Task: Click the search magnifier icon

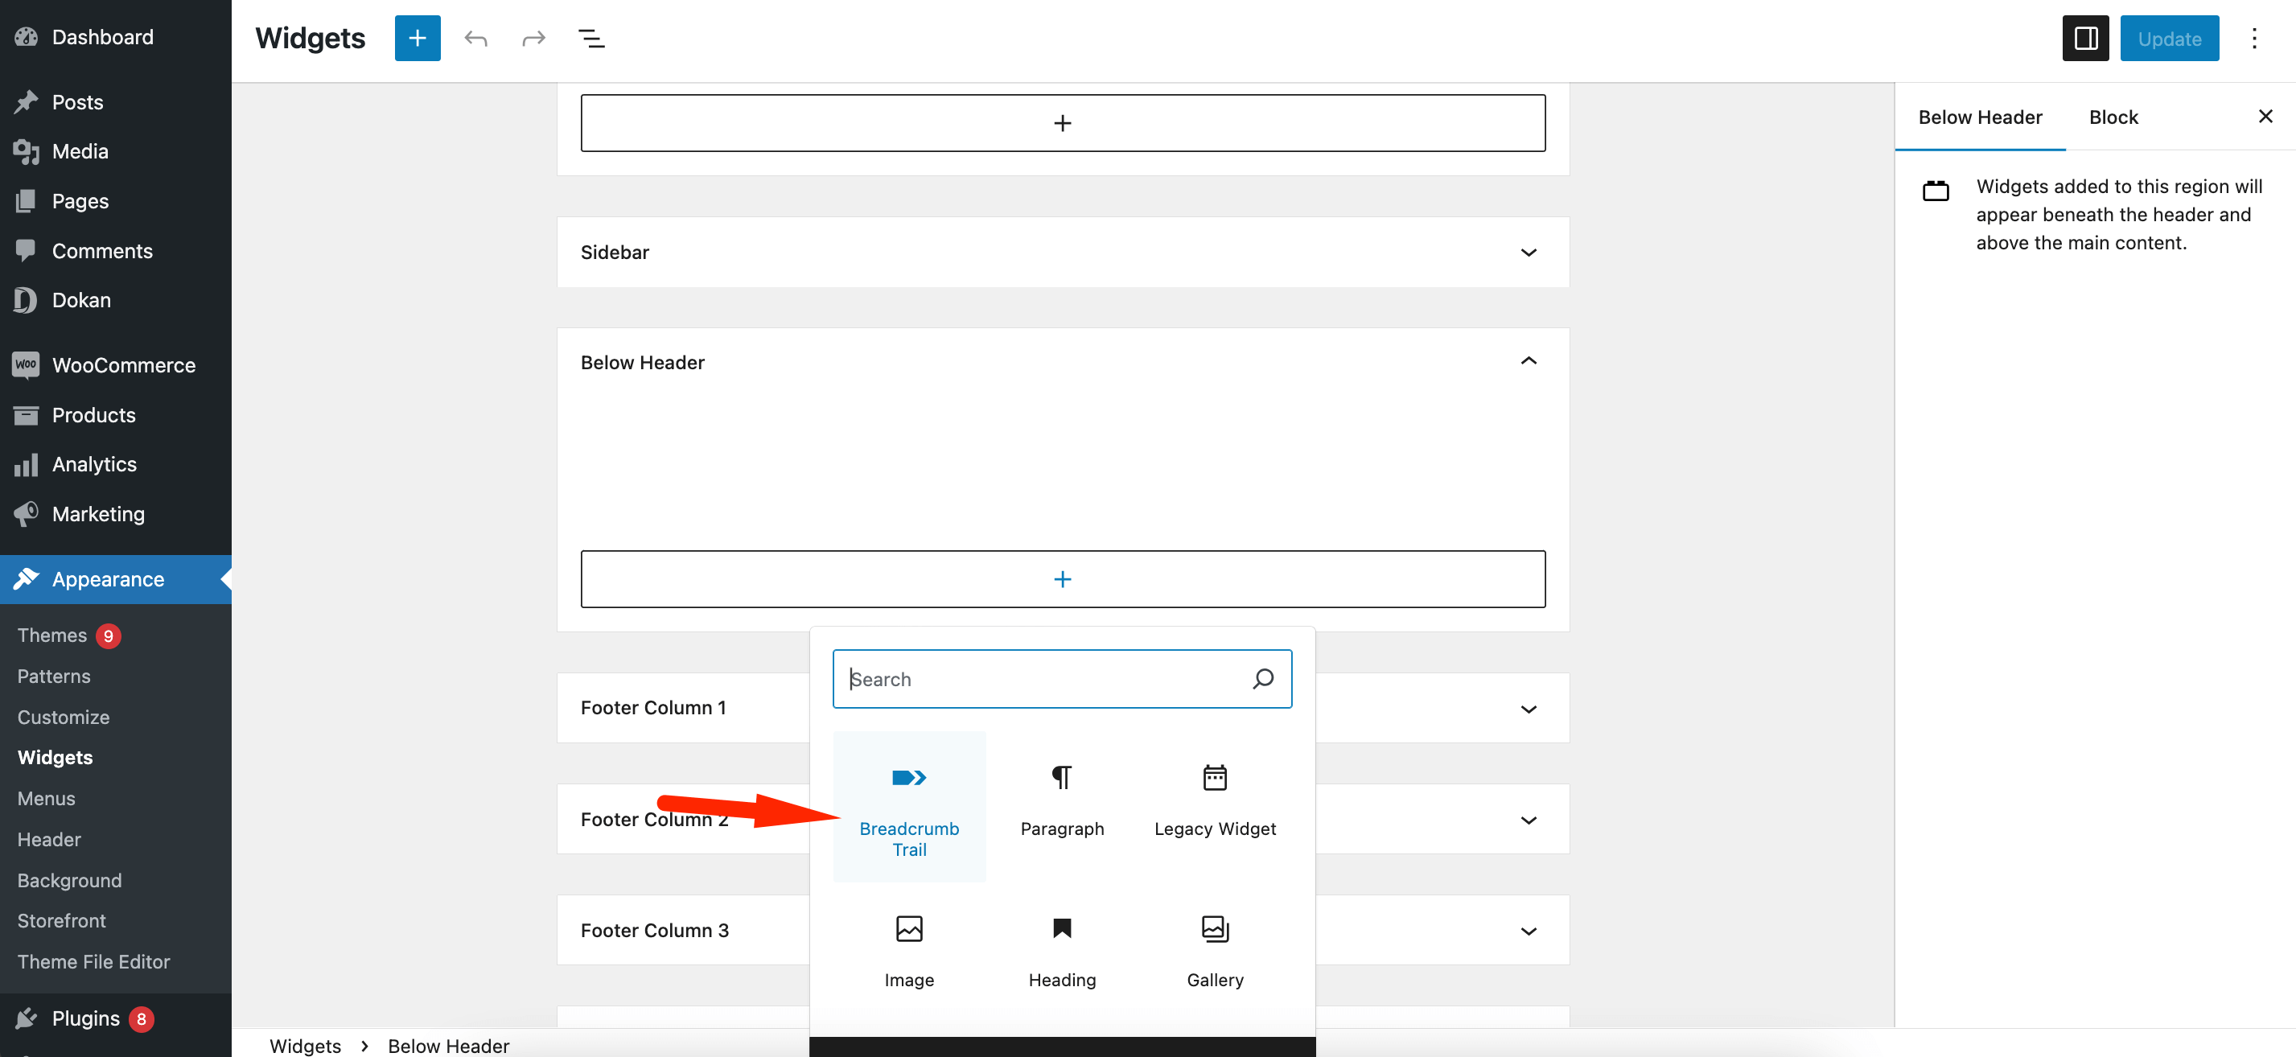Action: pos(1262,679)
